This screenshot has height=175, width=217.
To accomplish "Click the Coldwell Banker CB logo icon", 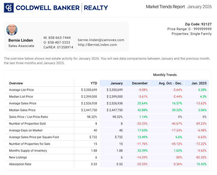I will point(8,8).
